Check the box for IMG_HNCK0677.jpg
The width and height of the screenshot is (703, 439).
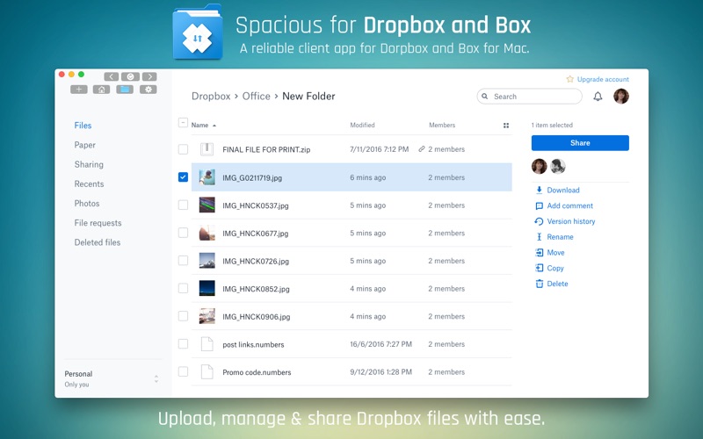click(183, 233)
